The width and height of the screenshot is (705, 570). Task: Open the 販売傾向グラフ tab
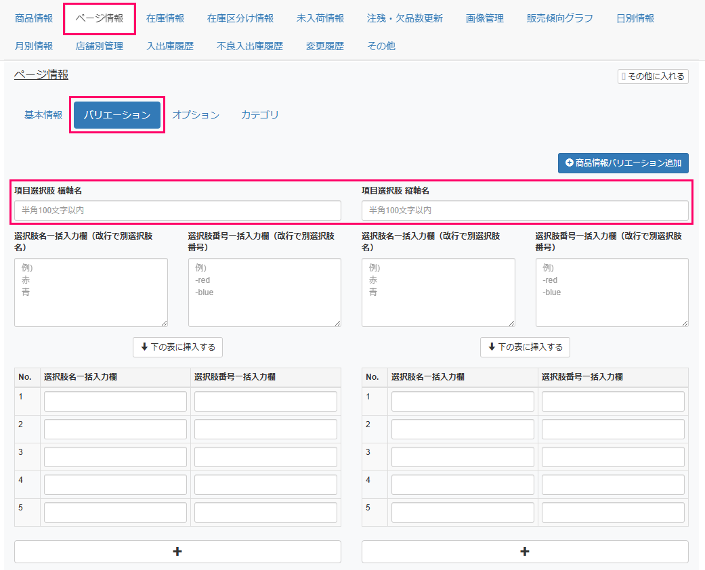(x=560, y=18)
